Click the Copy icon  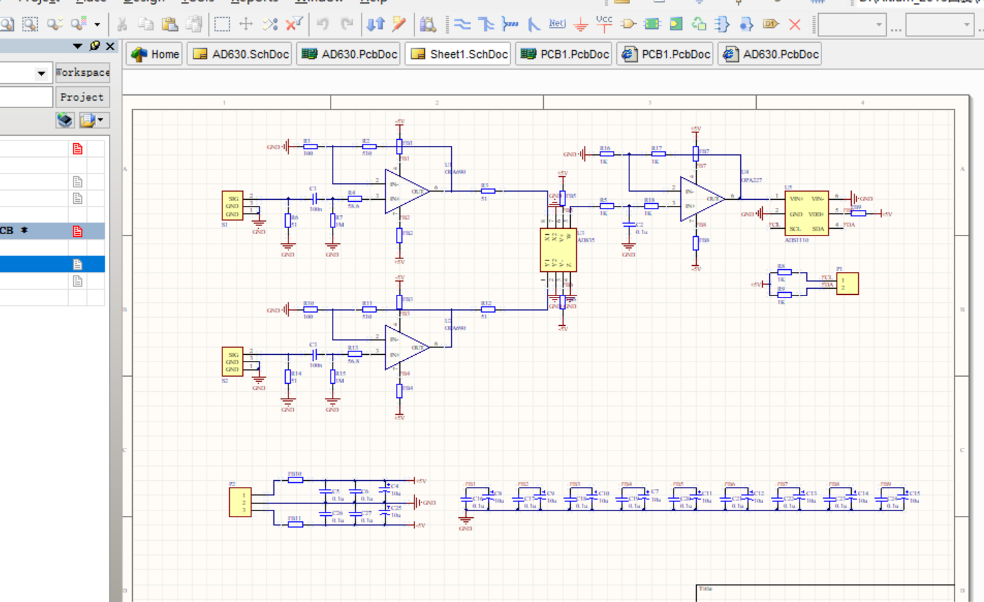pos(146,25)
